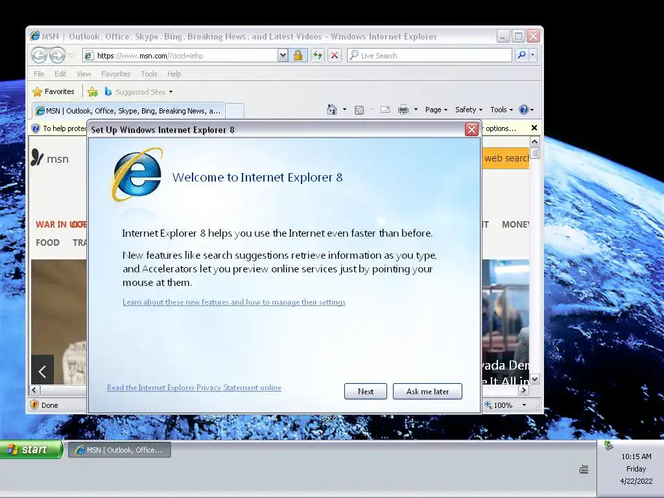This screenshot has width=664, height=498.
Task: Open the recent pages arrow beside Forward
Action: [71, 56]
